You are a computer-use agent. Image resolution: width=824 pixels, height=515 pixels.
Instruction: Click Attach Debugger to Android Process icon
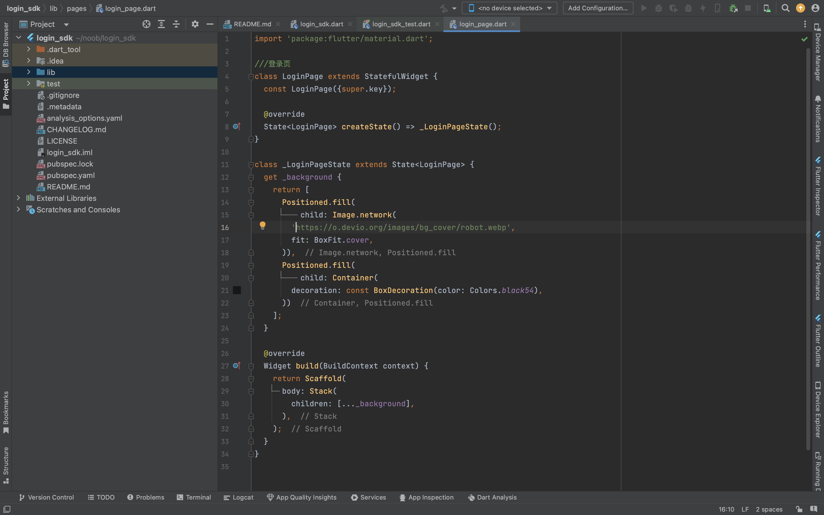coord(733,8)
